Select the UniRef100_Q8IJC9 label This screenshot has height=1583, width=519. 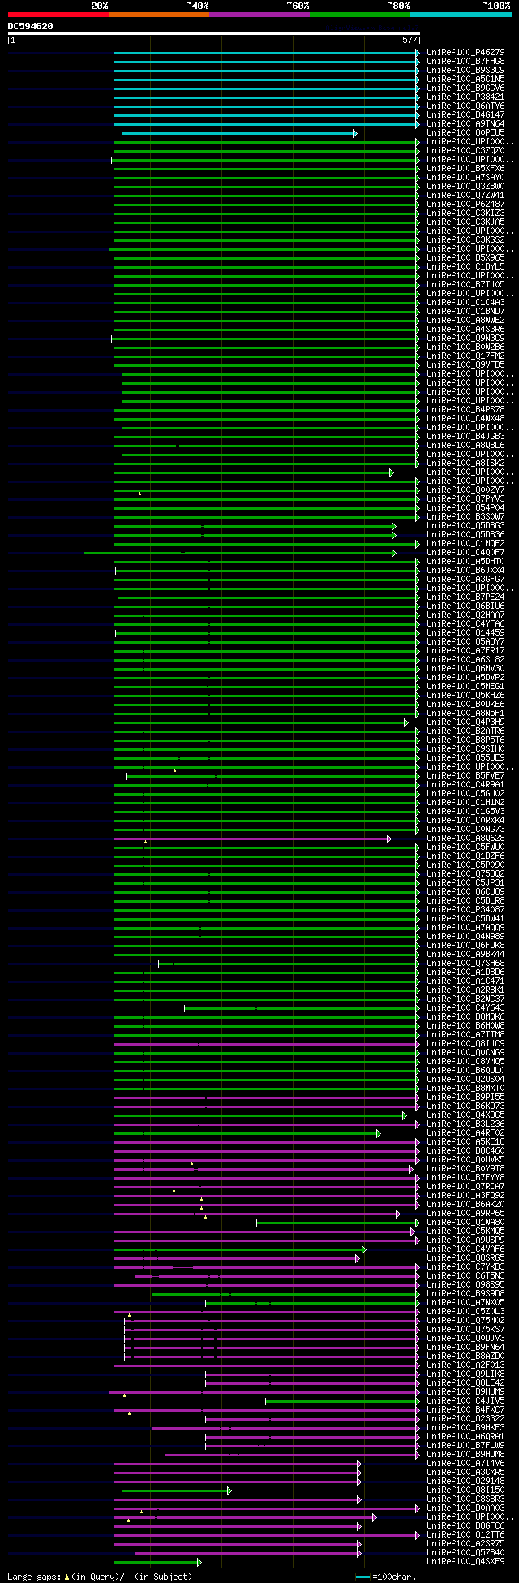tap(465, 1043)
